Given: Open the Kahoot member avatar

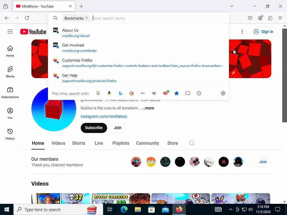Looking at the screenshot, I should click(x=151, y=162).
